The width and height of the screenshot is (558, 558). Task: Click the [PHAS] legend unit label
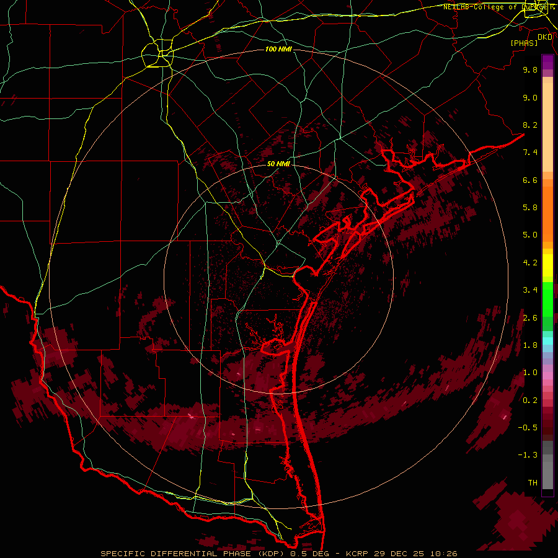click(524, 43)
